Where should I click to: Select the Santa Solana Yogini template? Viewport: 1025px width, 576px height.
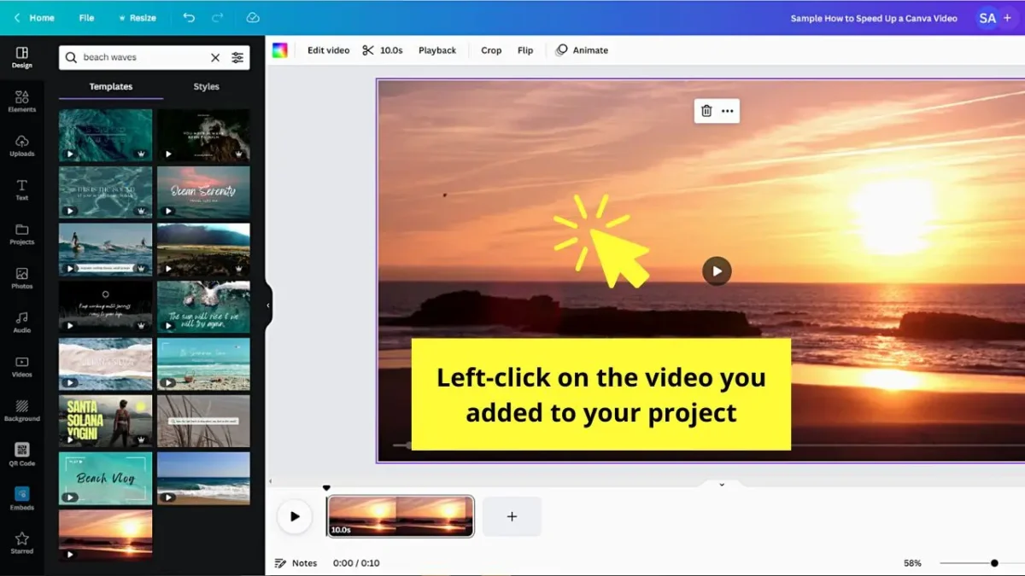pyautogui.click(x=105, y=421)
